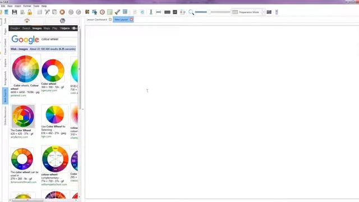This screenshot has height=202, width=359.
Task: Click the home icon in the sidebar
Action: point(27,21)
